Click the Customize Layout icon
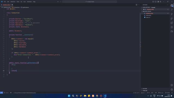Image resolution: width=174 pixels, height=98 pixels. coord(160,2)
